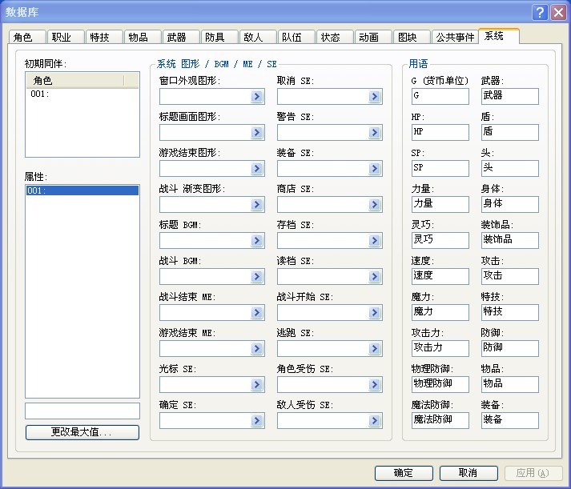Open the 防具 tab
Image resolution: width=571 pixels, height=489 pixels.
219,37
